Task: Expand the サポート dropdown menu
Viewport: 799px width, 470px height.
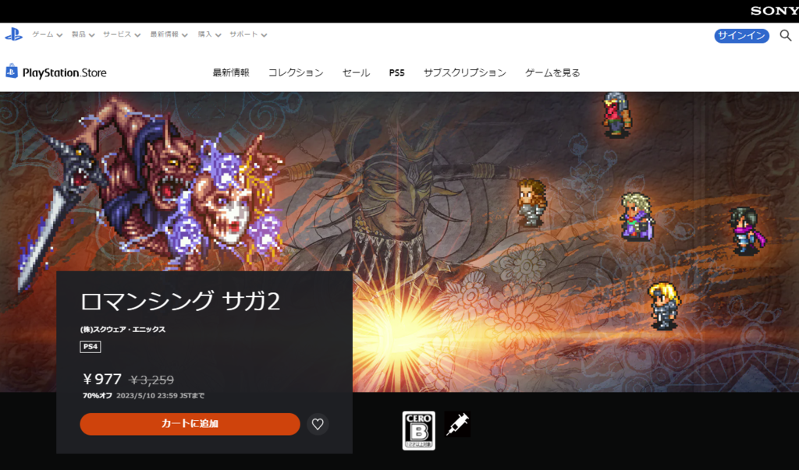Action: click(x=248, y=34)
